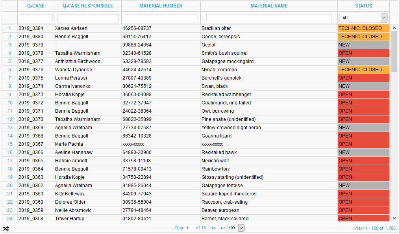Focus the Q-CASE filter input

click(x=36, y=18)
